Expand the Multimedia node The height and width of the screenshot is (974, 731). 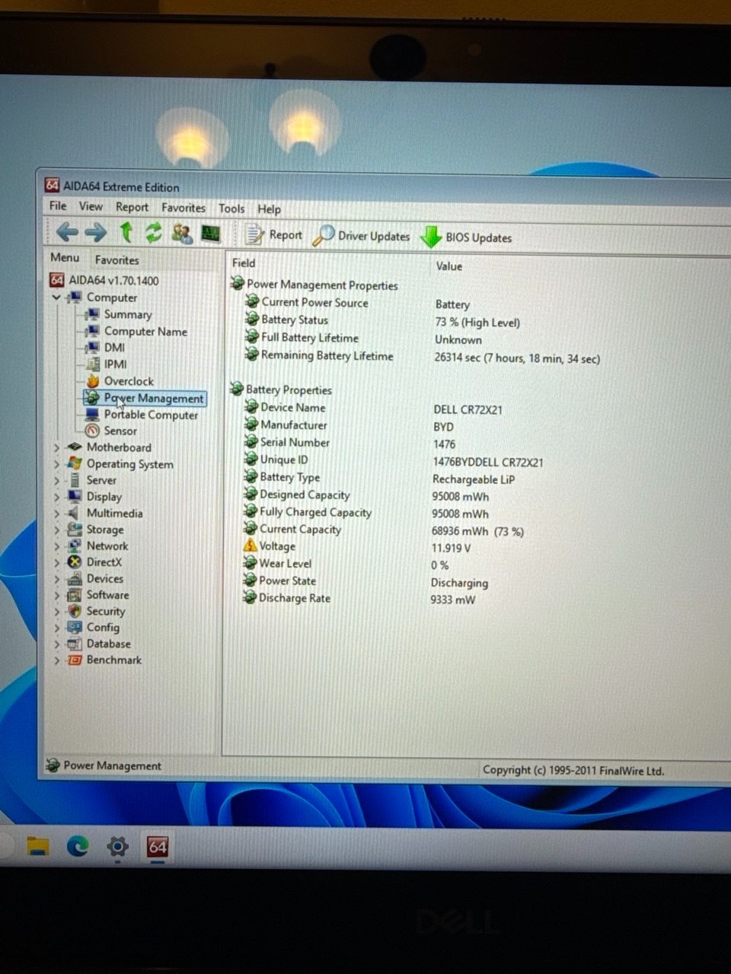pos(56,514)
